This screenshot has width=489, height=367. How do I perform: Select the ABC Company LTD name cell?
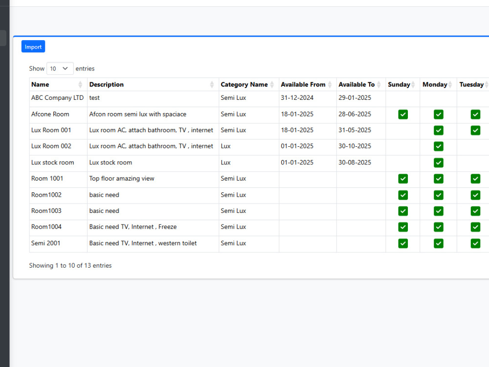[58, 99]
